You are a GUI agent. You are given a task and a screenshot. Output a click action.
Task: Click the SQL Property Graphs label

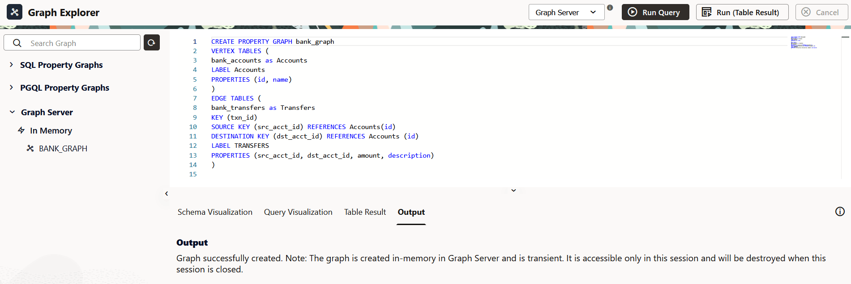click(61, 65)
